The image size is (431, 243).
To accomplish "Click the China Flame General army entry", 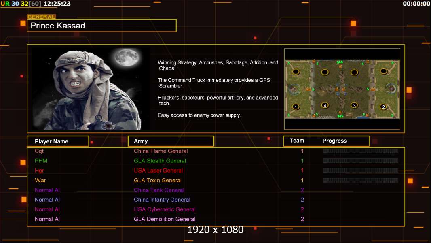I will point(161,151).
